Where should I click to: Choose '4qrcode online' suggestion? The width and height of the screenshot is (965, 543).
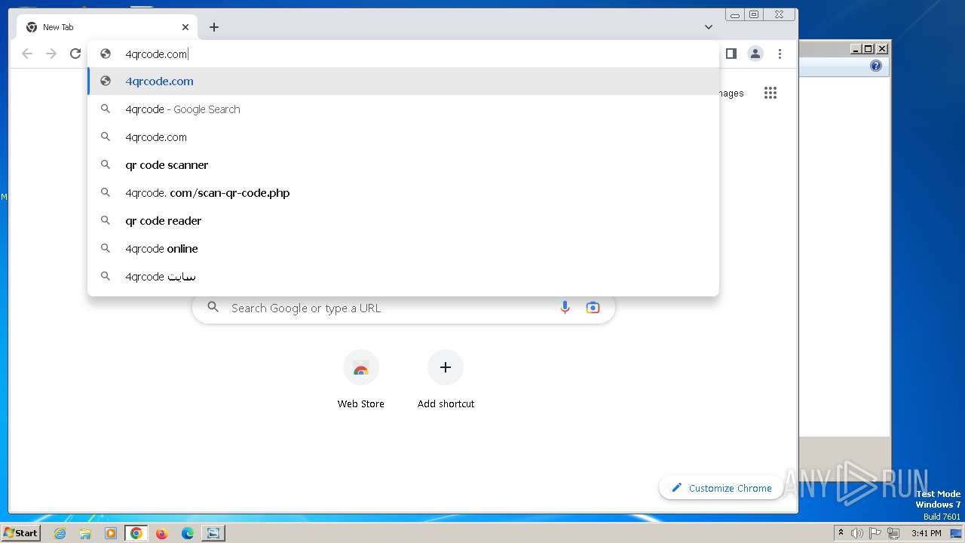point(403,248)
